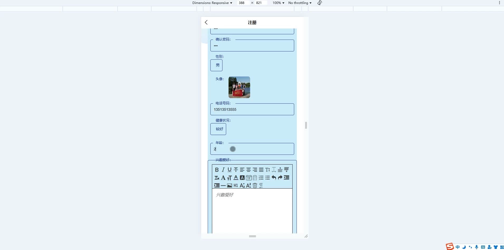Open the DevTools three-dot options menu
Image resolution: width=504 pixels, height=250 pixels.
coord(500,3)
